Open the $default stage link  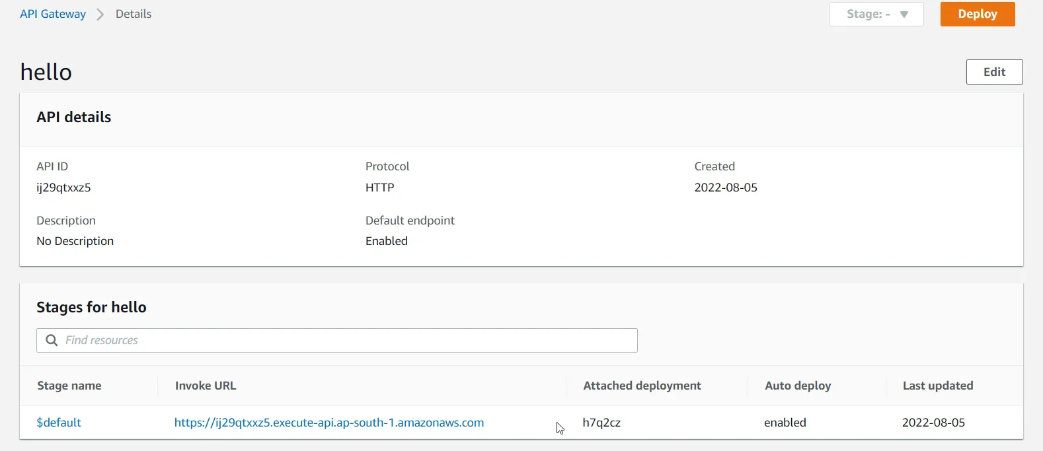pos(59,423)
